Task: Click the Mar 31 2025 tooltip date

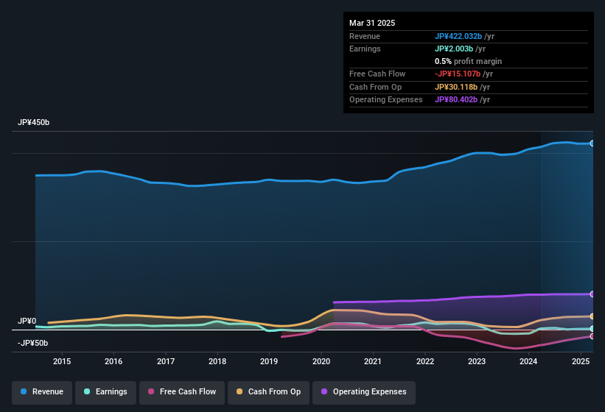Action: [x=372, y=23]
